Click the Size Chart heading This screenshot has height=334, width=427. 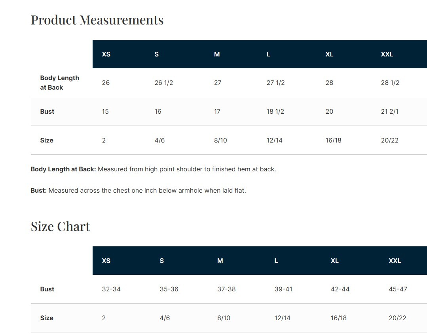[61, 227]
